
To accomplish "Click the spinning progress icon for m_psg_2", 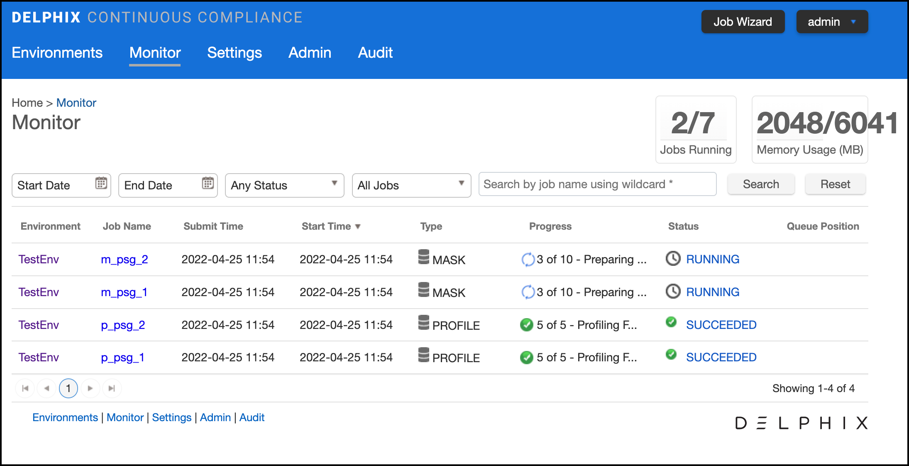I will (x=528, y=259).
